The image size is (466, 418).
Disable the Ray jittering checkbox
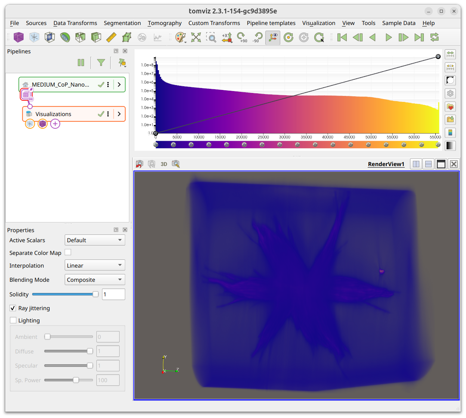(13, 308)
